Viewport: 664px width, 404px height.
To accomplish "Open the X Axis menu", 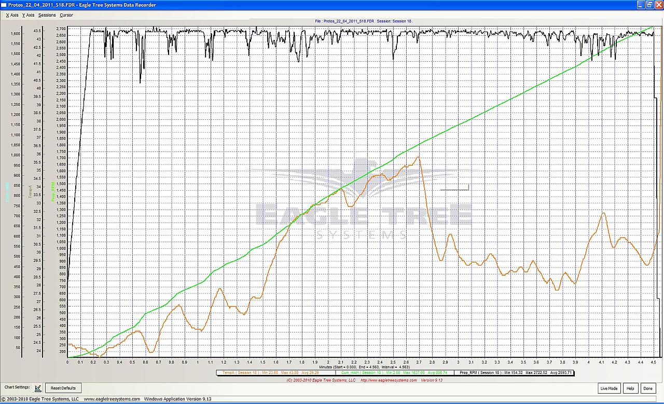I will coord(12,15).
